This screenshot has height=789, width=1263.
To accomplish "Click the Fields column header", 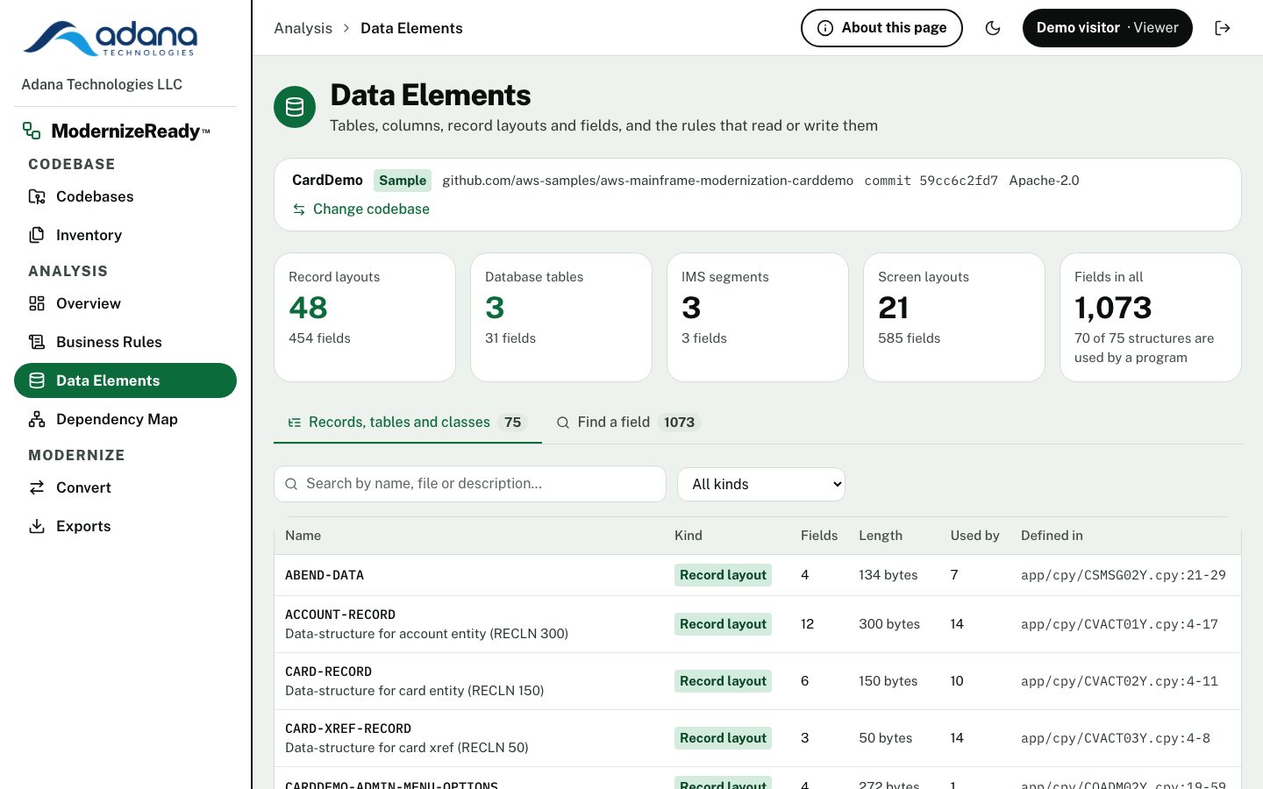I will [x=819, y=536].
